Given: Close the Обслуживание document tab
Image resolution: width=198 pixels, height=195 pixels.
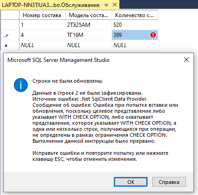Looking at the screenshot, I should pyautogui.click(x=115, y=5).
